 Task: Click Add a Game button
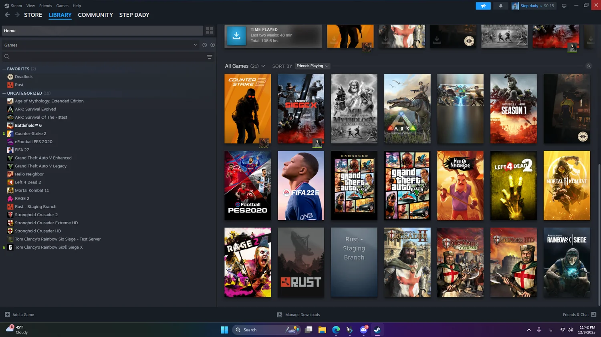point(20,315)
